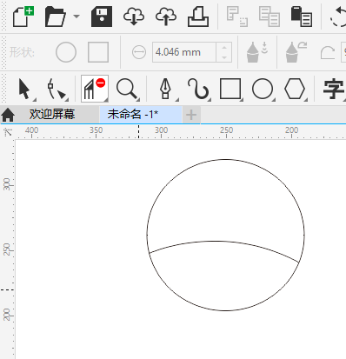Select the Ellipse tool
346x359 pixels.
tap(263, 89)
